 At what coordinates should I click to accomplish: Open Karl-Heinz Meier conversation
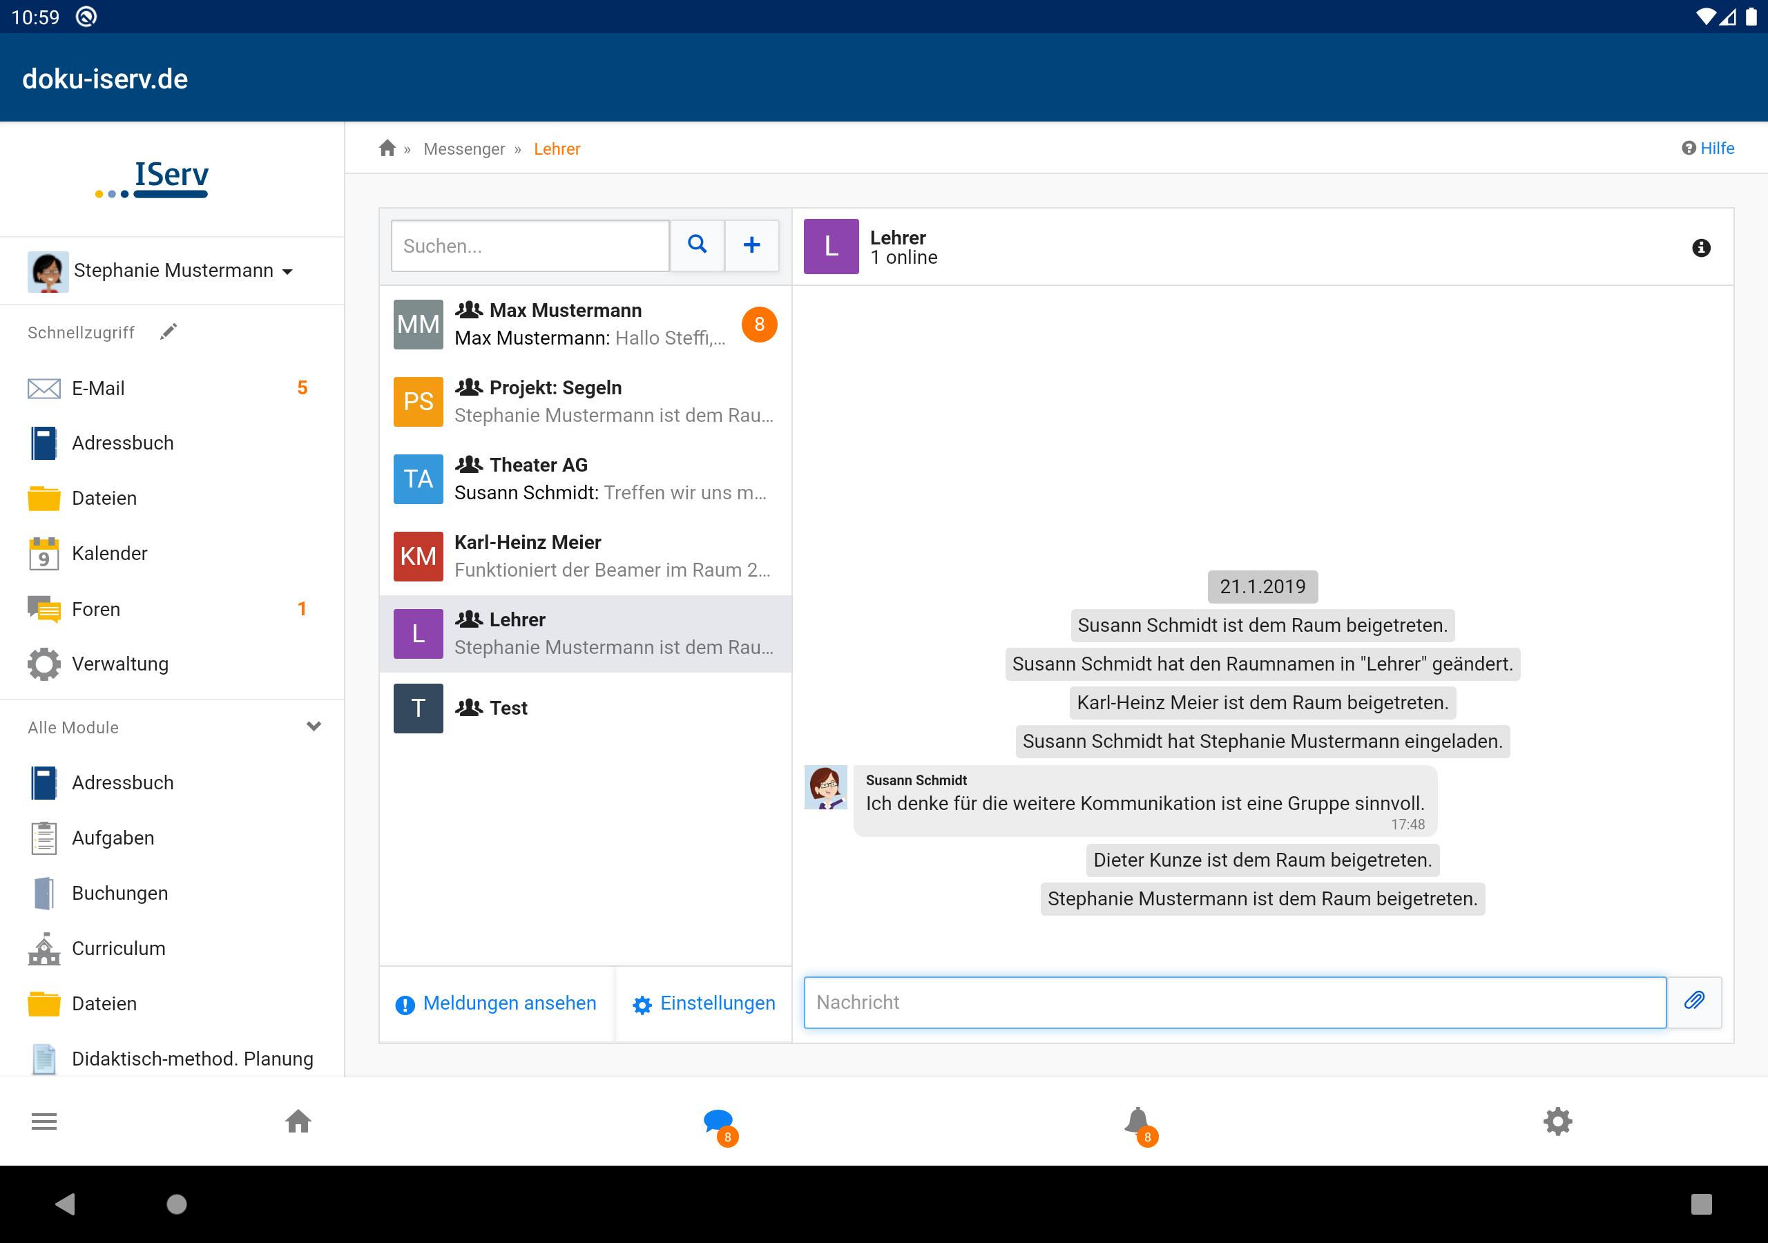pyautogui.click(x=585, y=556)
